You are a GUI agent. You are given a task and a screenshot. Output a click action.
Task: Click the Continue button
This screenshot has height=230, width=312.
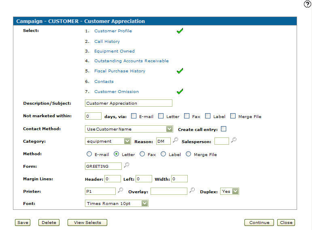259,222
